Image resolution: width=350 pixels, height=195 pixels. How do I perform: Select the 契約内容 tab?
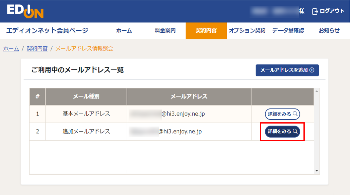[206, 30]
